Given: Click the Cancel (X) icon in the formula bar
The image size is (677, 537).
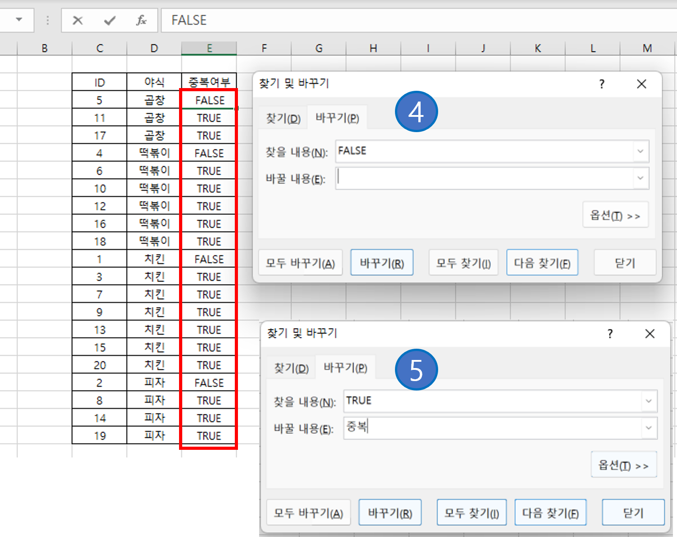Looking at the screenshot, I should pyautogui.click(x=77, y=20).
